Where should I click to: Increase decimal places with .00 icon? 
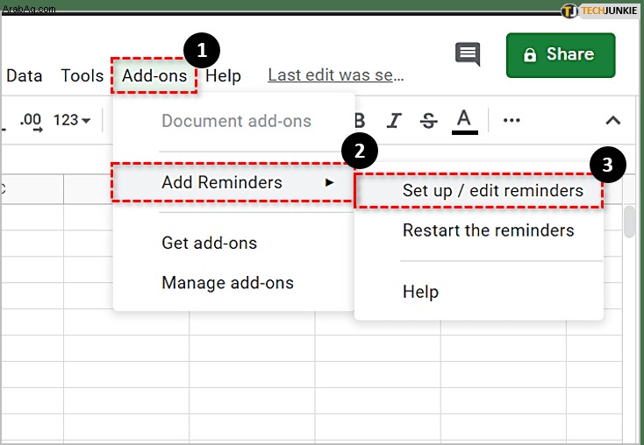32,122
